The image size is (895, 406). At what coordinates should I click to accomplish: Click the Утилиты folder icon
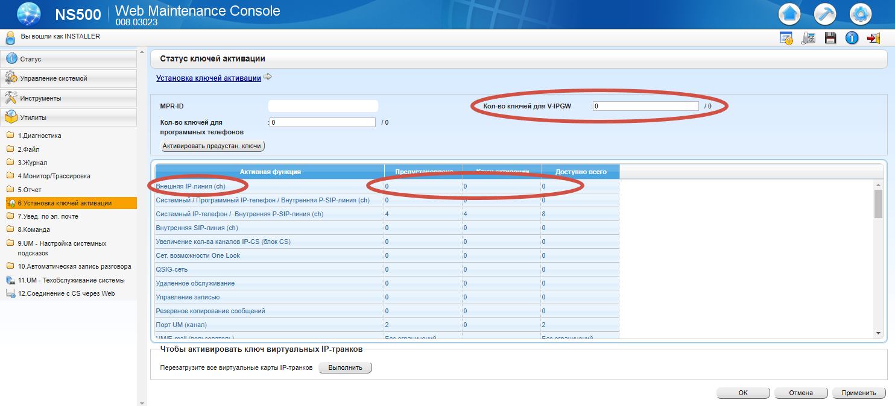coord(11,117)
